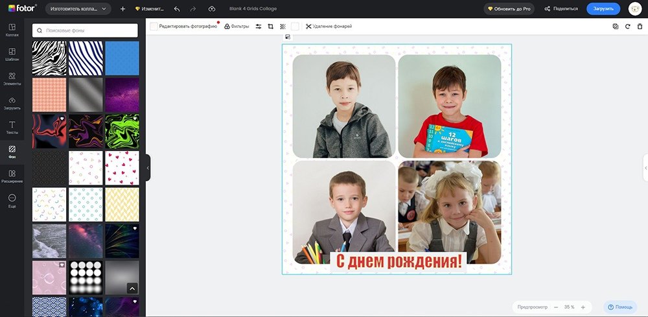Click the small image icon above collage

click(288, 37)
